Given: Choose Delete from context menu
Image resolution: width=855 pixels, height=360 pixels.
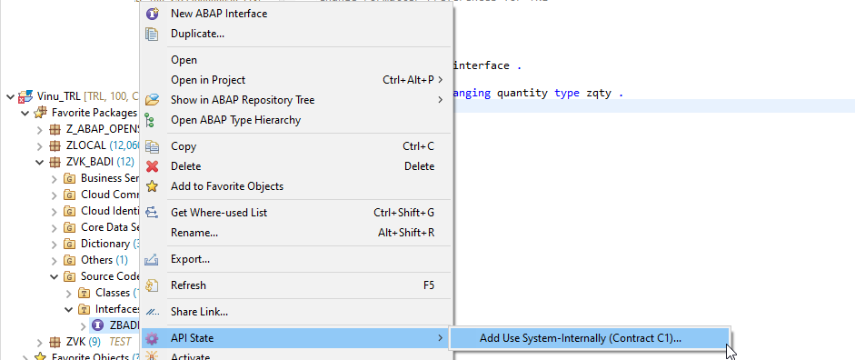Looking at the screenshot, I should pyautogui.click(x=296, y=166).
